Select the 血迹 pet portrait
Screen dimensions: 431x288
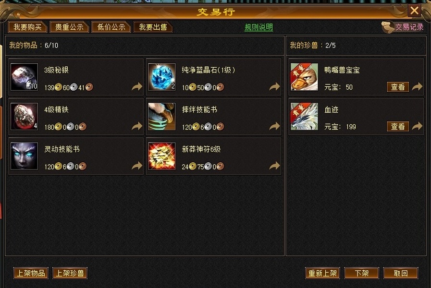point(304,117)
